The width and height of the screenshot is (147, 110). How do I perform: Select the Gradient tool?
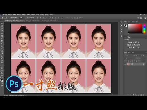pyautogui.click(x=2, y=53)
